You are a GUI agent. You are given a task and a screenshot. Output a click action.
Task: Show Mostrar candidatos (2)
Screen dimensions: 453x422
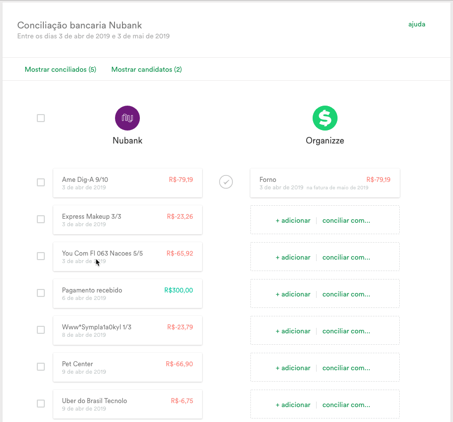tap(146, 69)
